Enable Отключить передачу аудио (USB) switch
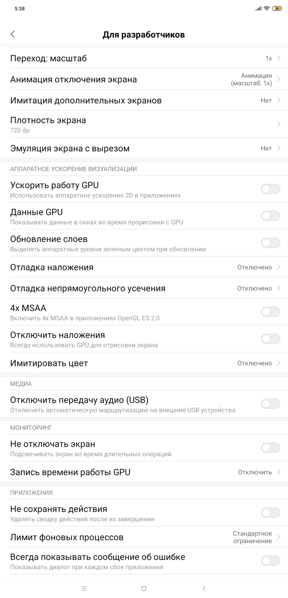Image resolution: width=288 pixels, height=598 pixels. [x=270, y=403]
